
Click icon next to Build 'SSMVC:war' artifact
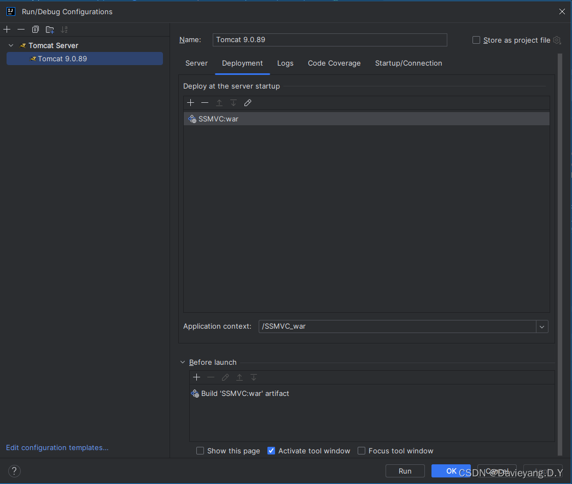tap(195, 394)
